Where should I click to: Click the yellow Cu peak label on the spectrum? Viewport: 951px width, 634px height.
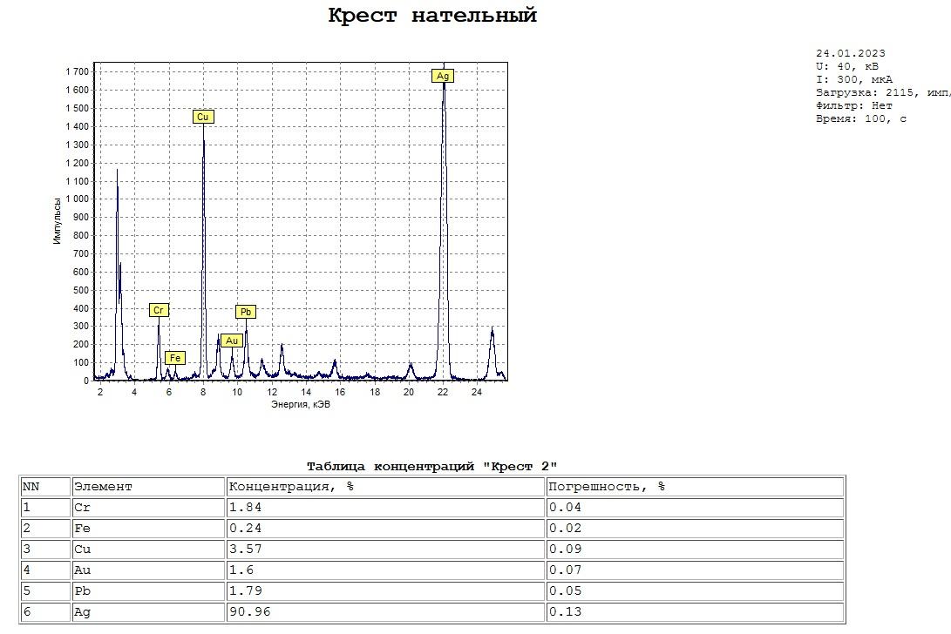click(203, 117)
